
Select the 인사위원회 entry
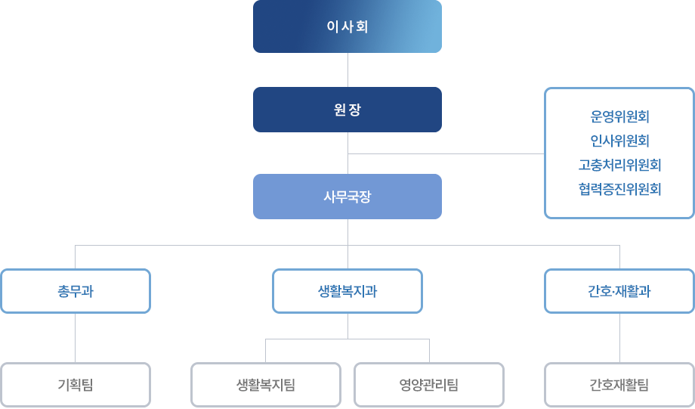click(619, 141)
